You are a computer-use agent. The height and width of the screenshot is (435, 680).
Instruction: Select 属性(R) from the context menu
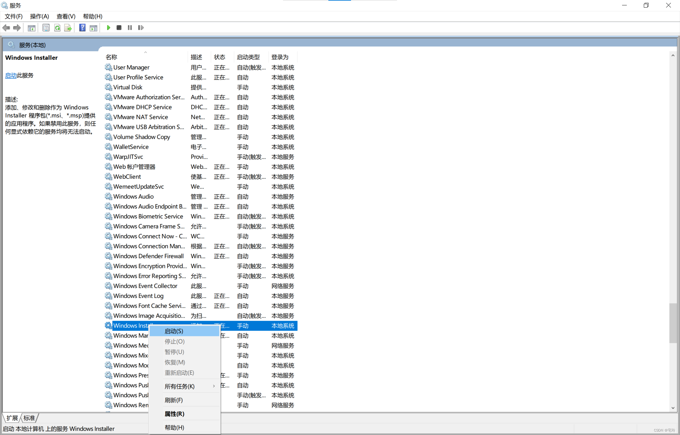174,414
